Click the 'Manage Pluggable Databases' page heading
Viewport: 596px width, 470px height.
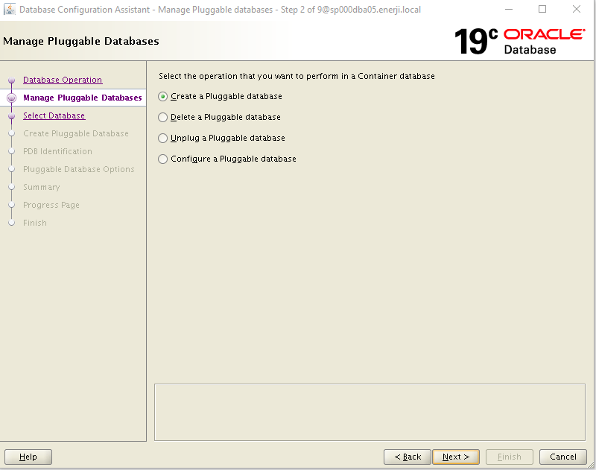coord(81,41)
